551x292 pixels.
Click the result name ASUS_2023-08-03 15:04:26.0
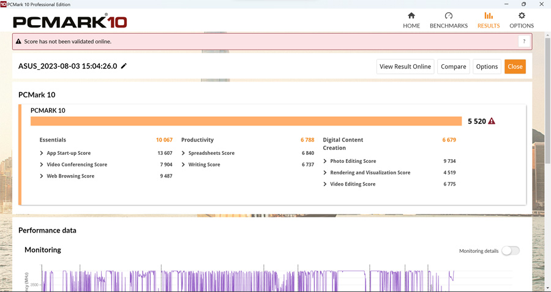point(67,66)
